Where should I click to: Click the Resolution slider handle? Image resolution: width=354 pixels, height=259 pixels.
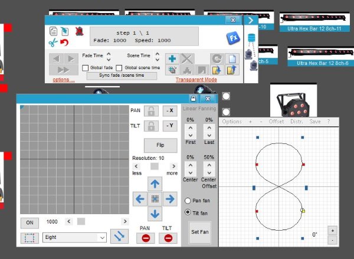[155, 166]
